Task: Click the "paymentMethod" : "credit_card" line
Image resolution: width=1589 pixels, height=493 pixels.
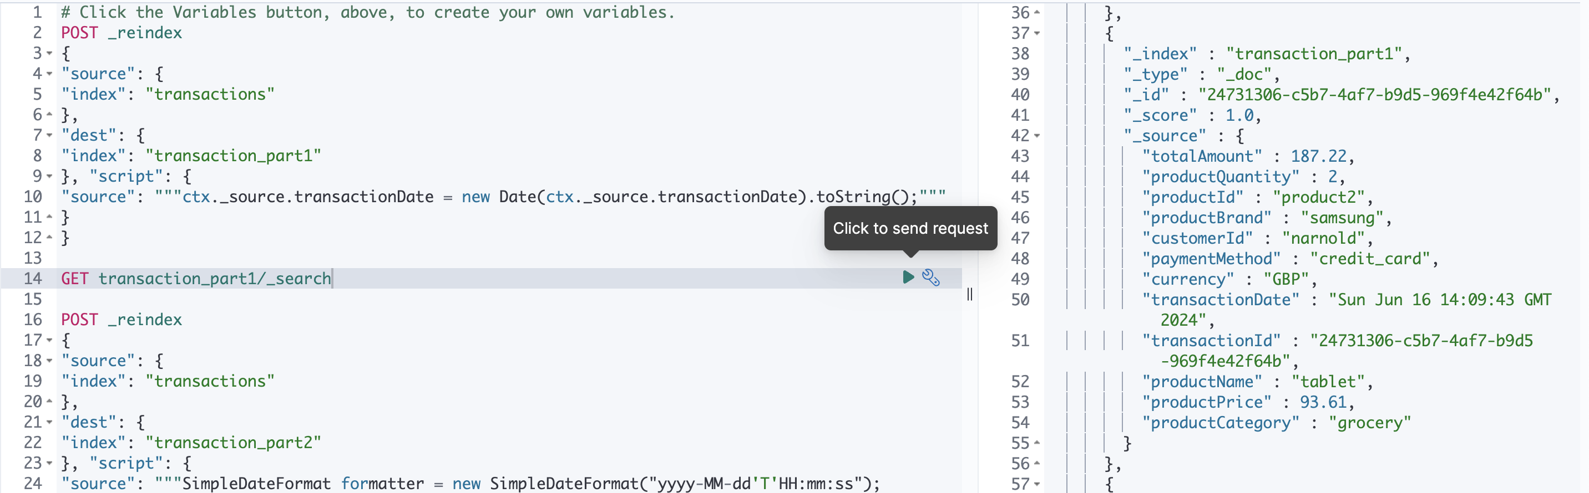Action: tap(1291, 259)
